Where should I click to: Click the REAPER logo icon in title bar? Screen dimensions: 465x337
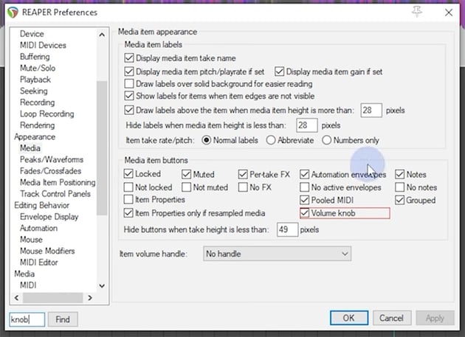13,13
